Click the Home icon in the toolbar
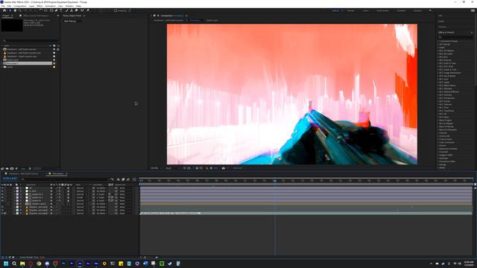Viewport: 477px width, 268px height. tap(4, 10)
